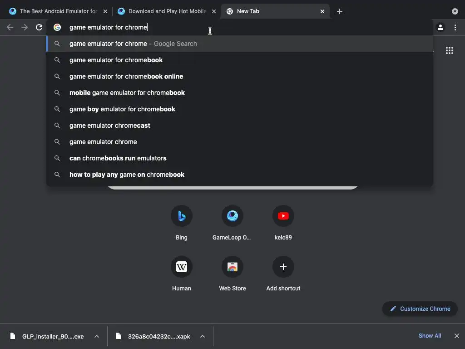Close the Download and Play Hot Mobile tab
The image size is (465, 349).
click(x=214, y=11)
